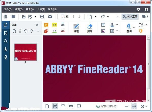Screen dimensions: 152x112
Task: Open the 编辑(E) menu
Action: click(x=19, y=9)
